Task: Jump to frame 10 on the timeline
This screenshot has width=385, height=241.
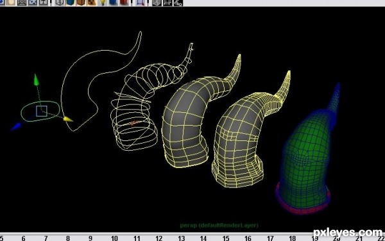Action: coord(114,238)
